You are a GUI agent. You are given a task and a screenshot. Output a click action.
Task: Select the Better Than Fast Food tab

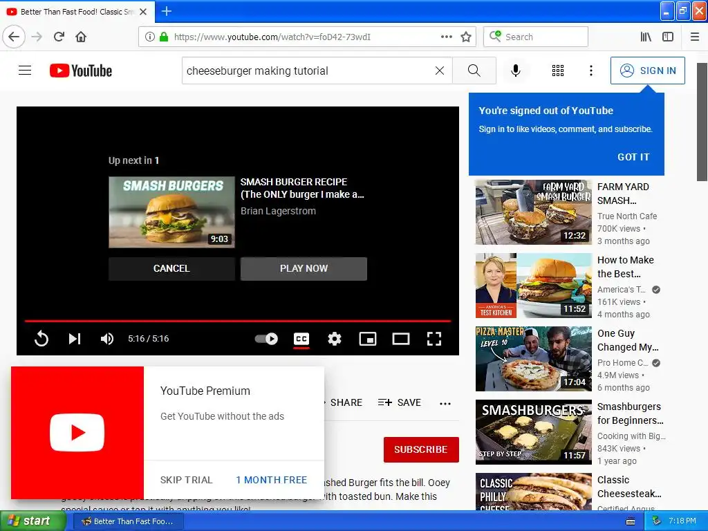point(77,12)
